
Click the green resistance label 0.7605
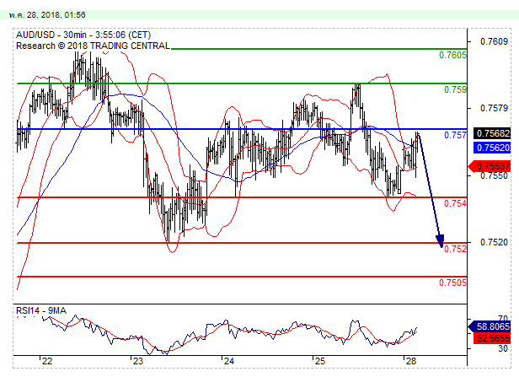[452, 55]
